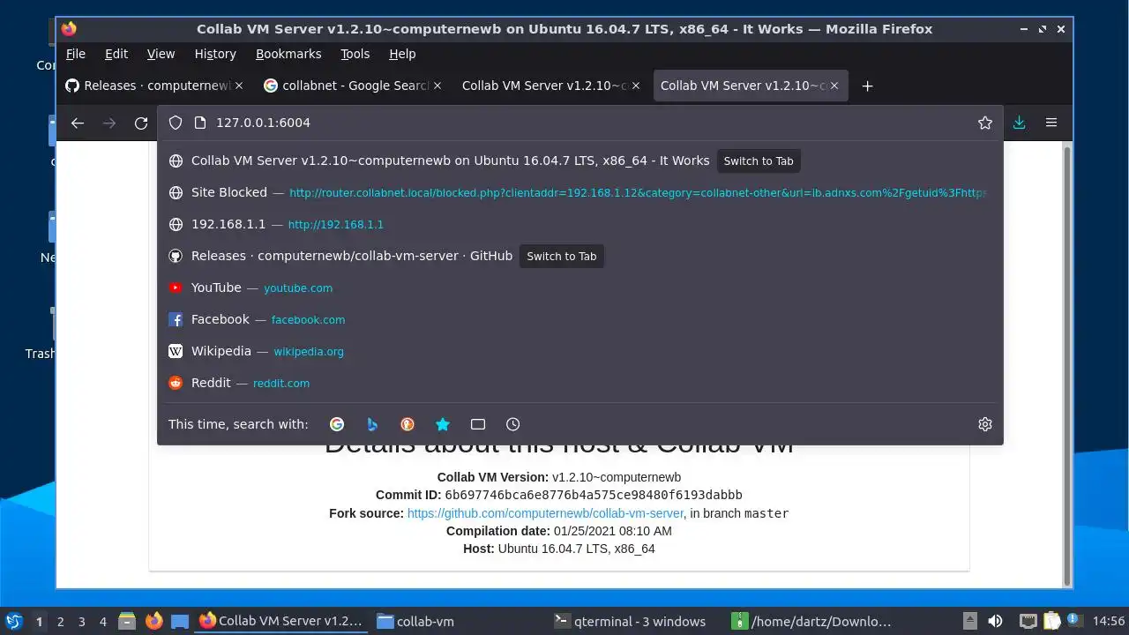Open the File menu
1129x635 pixels.
76,54
